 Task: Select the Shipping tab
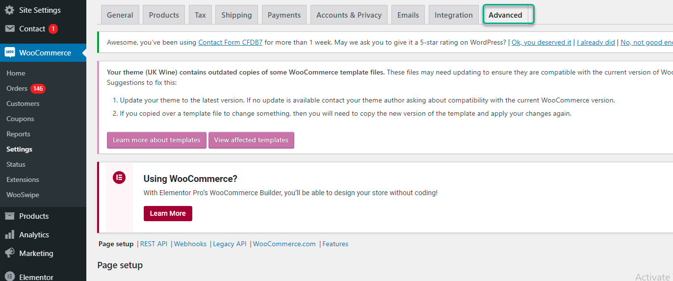(236, 15)
